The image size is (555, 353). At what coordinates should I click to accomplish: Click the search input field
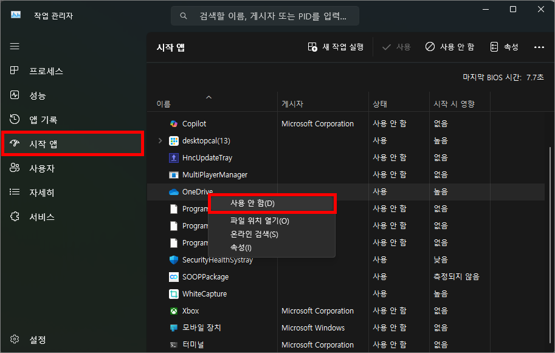(265, 16)
